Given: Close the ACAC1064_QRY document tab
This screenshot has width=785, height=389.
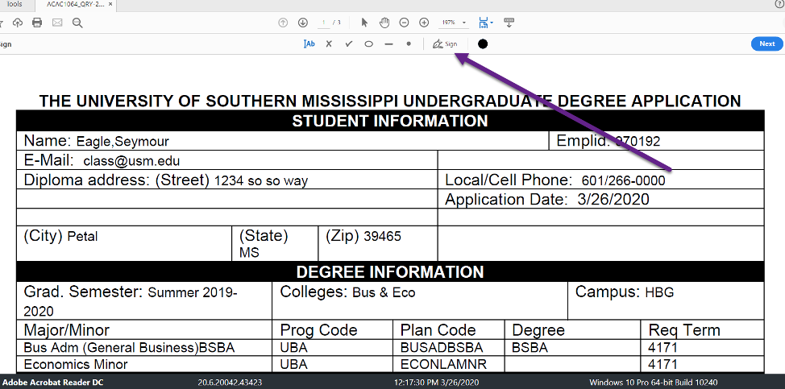Looking at the screenshot, I should tap(110, 5).
